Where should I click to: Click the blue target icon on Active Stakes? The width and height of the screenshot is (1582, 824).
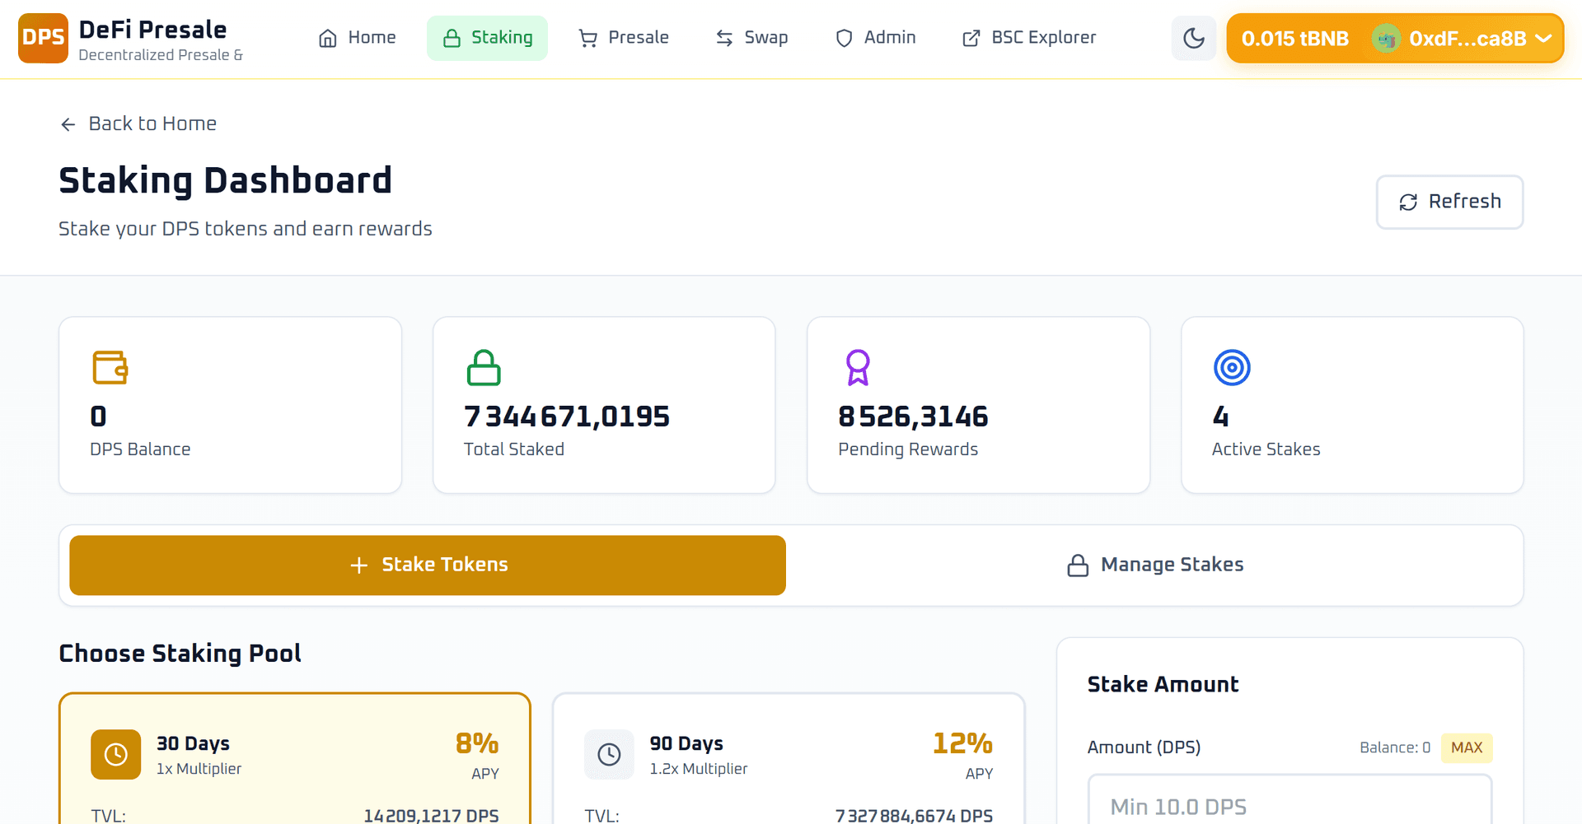(x=1232, y=367)
